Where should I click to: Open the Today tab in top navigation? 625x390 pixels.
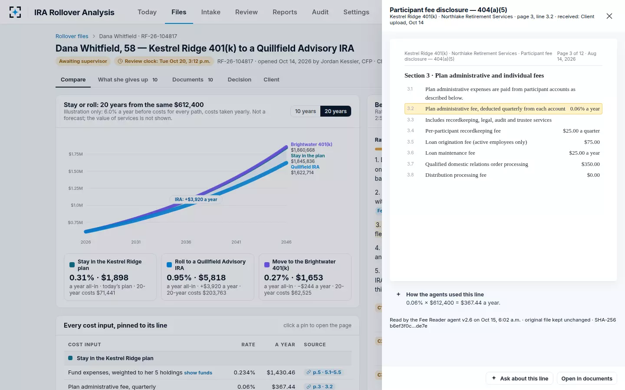point(147,12)
